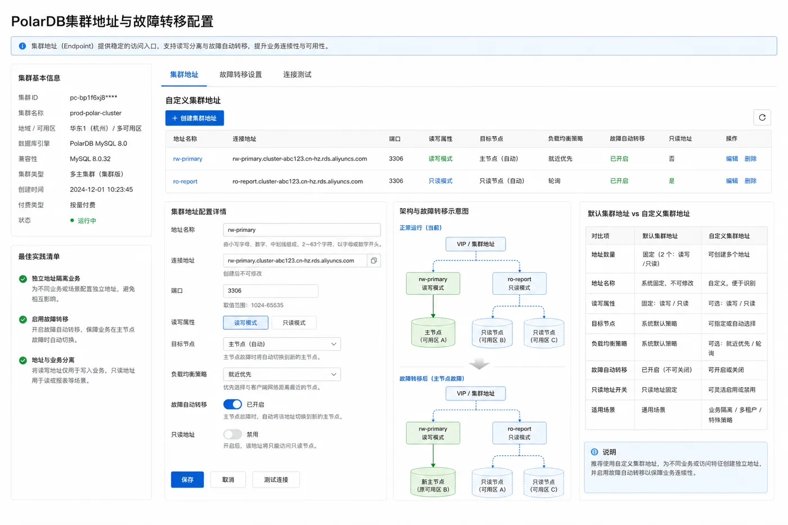788x525 pixels.
Task: Click 新主节点 (原可用区 B) cylinder
Action: click(x=433, y=482)
